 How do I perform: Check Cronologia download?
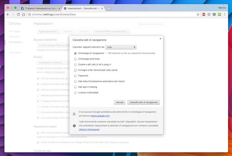point(75,59)
